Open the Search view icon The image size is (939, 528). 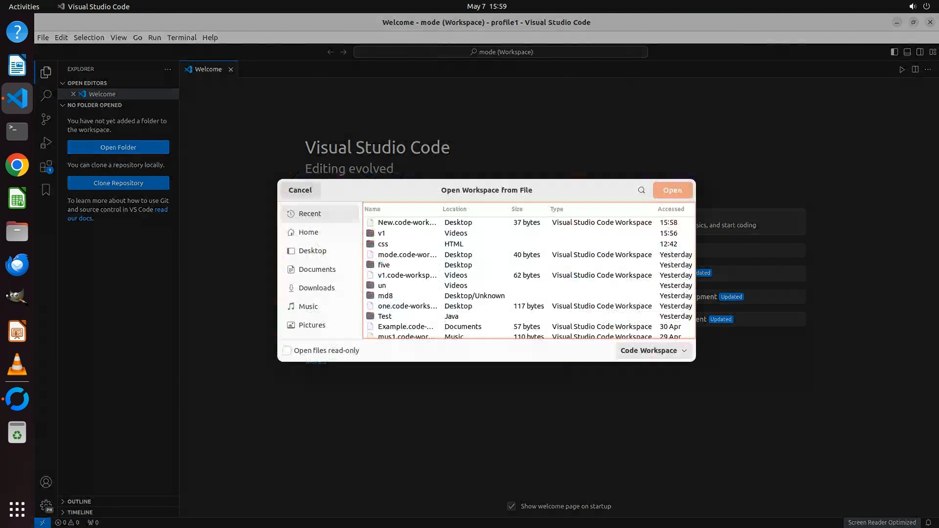coord(46,96)
